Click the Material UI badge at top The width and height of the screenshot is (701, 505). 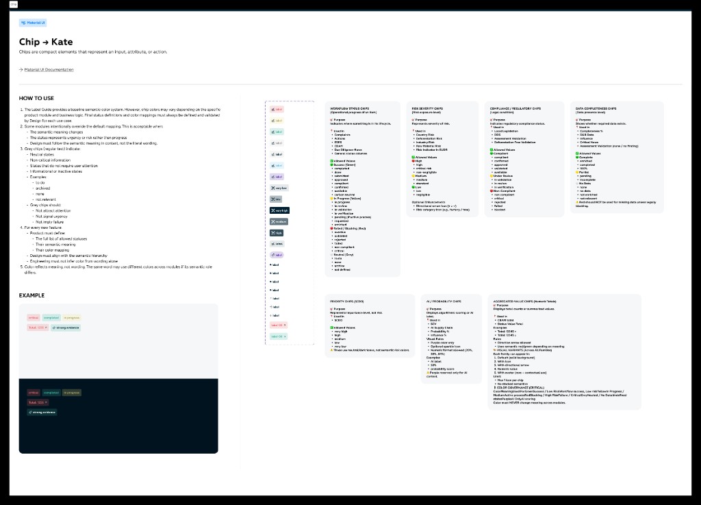point(33,23)
